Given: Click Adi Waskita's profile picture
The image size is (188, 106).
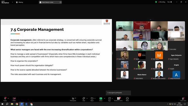Looking at the screenshot, I should (142, 65).
